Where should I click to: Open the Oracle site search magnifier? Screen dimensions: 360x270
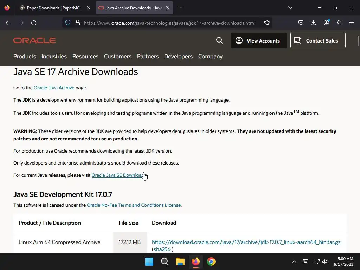click(219, 40)
